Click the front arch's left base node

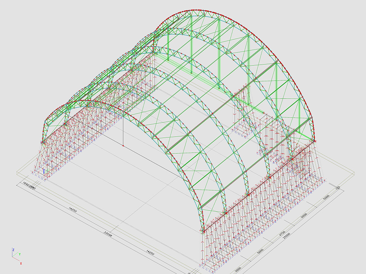pos(43,142)
